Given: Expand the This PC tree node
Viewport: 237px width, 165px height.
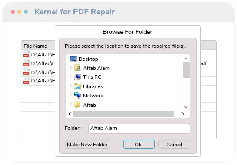Looking at the screenshot, I should [x=70, y=76].
